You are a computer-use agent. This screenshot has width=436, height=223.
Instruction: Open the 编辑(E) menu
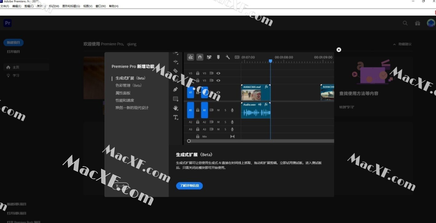17,6
